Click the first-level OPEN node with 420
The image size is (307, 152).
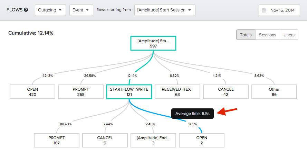(32, 92)
